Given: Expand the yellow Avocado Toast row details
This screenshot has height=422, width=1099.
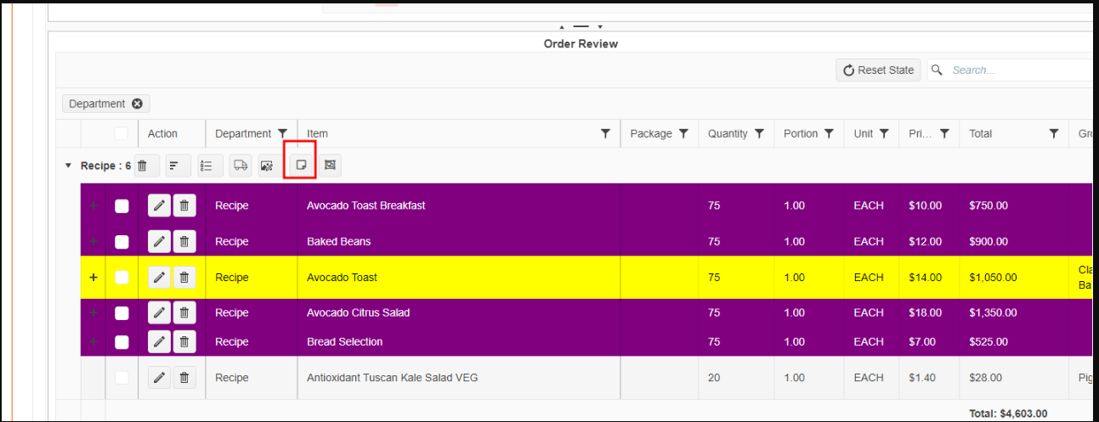Looking at the screenshot, I should point(93,278).
